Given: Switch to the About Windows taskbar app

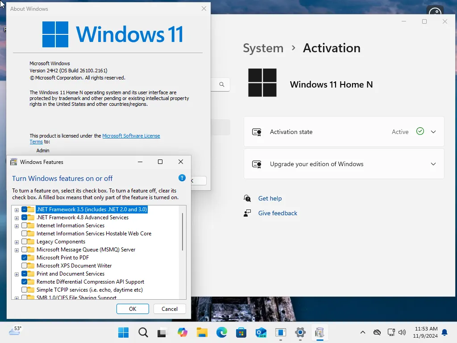Looking at the screenshot, I should coord(281,332).
